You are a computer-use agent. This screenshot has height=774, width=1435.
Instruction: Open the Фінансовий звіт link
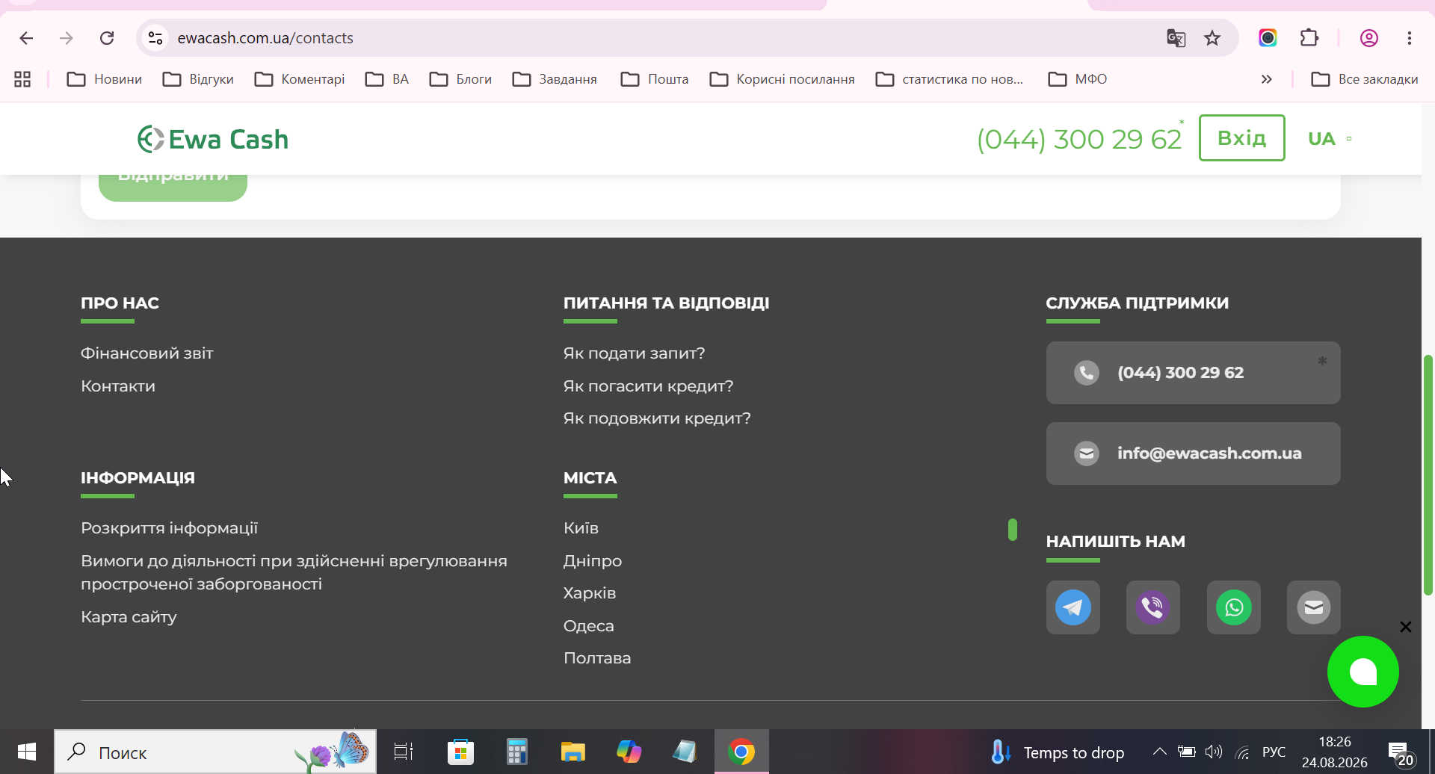(147, 353)
